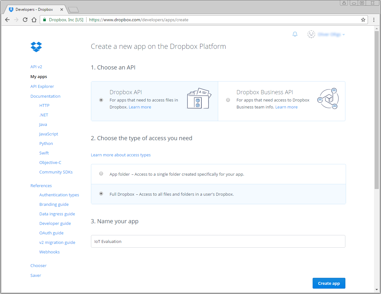Open Webhooks reference link

49,252
